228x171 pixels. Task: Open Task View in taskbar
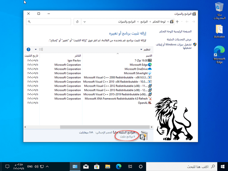pyautogui.click(x=130, y=167)
